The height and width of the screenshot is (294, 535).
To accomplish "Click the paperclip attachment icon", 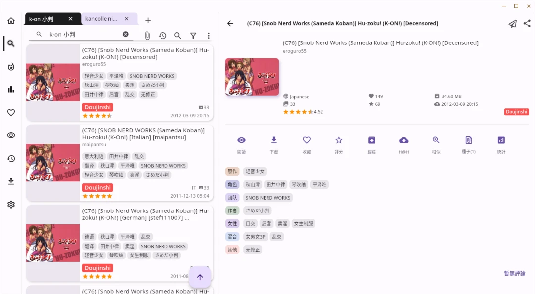I will [x=147, y=36].
